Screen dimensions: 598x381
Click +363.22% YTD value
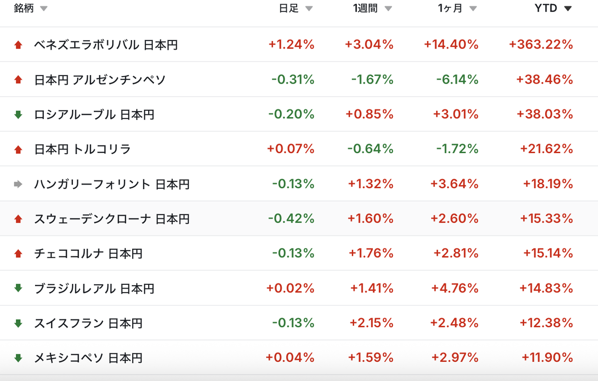tap(541, 45)
